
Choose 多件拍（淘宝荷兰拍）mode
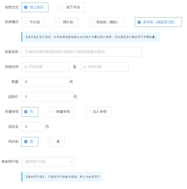(x=158, y=22)
